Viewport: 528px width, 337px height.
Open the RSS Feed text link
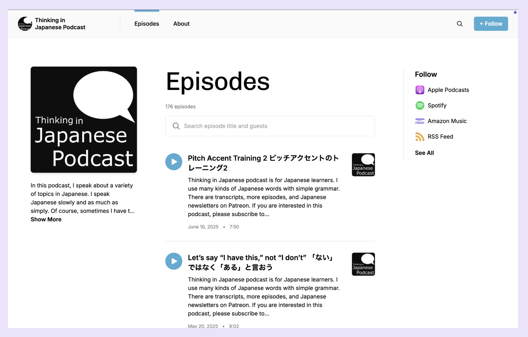[440, 136]
